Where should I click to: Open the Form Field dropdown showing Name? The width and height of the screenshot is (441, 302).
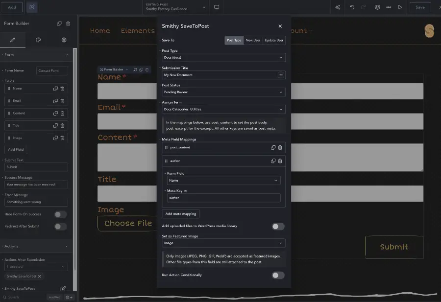click(223, 180)
